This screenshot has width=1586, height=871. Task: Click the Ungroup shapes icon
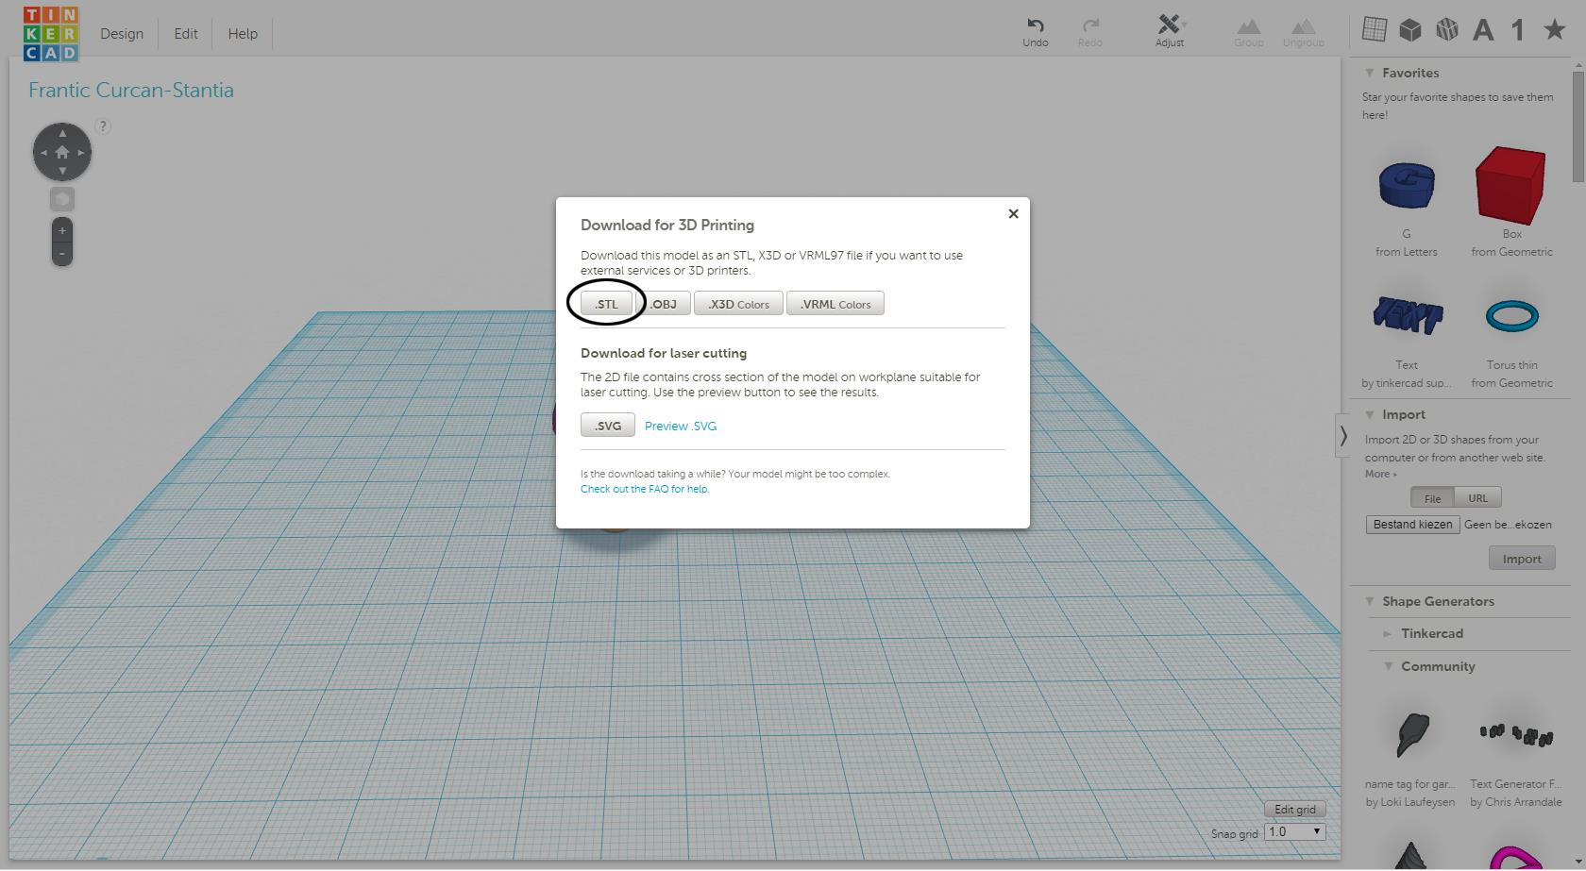(1303, 27)
